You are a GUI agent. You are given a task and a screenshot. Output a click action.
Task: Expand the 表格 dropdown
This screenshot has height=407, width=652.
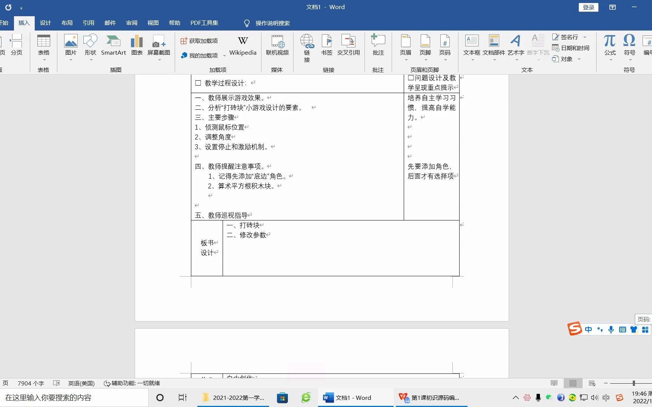[43, 59]
